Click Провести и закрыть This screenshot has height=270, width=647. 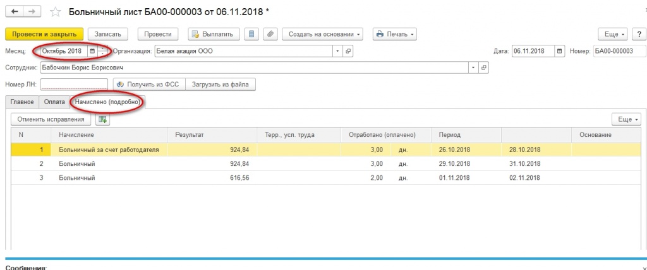click(x=44, y=34)
